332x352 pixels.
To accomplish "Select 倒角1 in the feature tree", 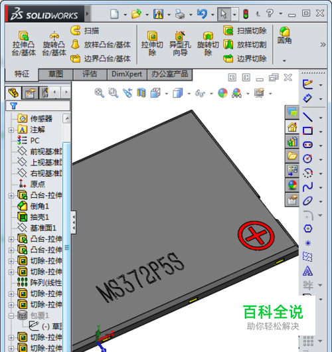I will tap(33, 206).
